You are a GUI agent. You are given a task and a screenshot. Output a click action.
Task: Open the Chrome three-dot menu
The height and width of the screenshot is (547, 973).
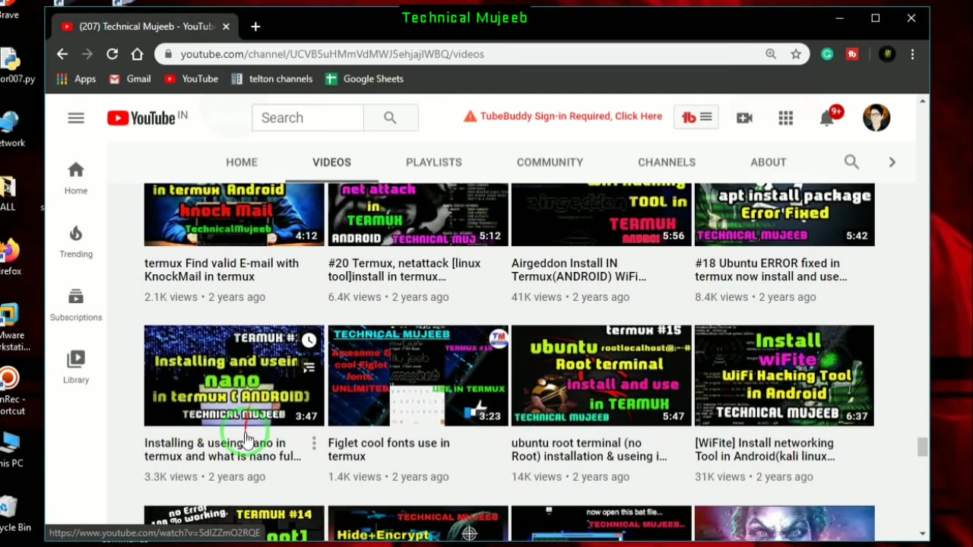pos(912,54)
